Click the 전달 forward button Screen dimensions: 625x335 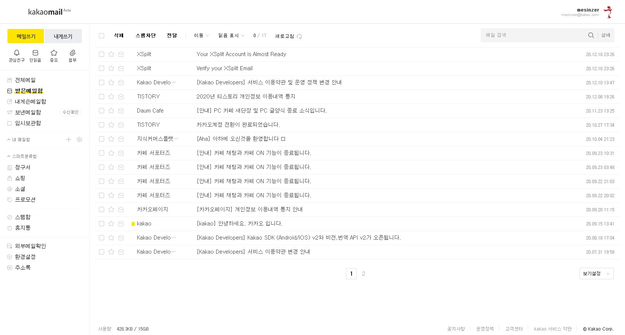pos(172,36)
